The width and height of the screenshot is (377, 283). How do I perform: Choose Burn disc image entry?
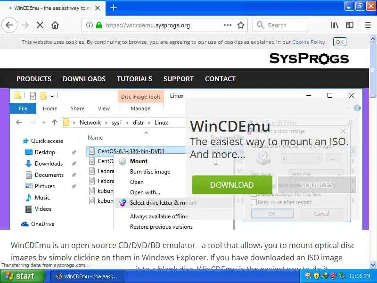click(x=150, y=172)
